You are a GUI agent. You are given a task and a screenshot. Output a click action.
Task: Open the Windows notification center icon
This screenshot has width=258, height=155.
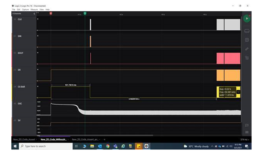(246, 146)
